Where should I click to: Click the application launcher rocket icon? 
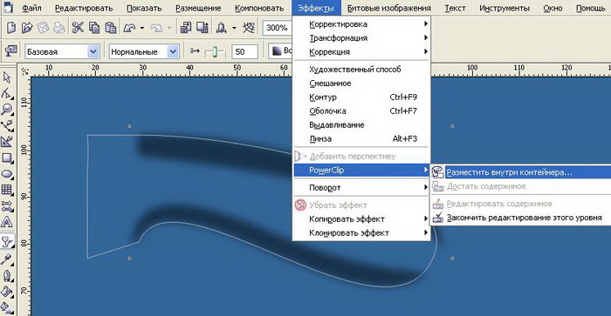pyautogui.click(x=222, y=28)
